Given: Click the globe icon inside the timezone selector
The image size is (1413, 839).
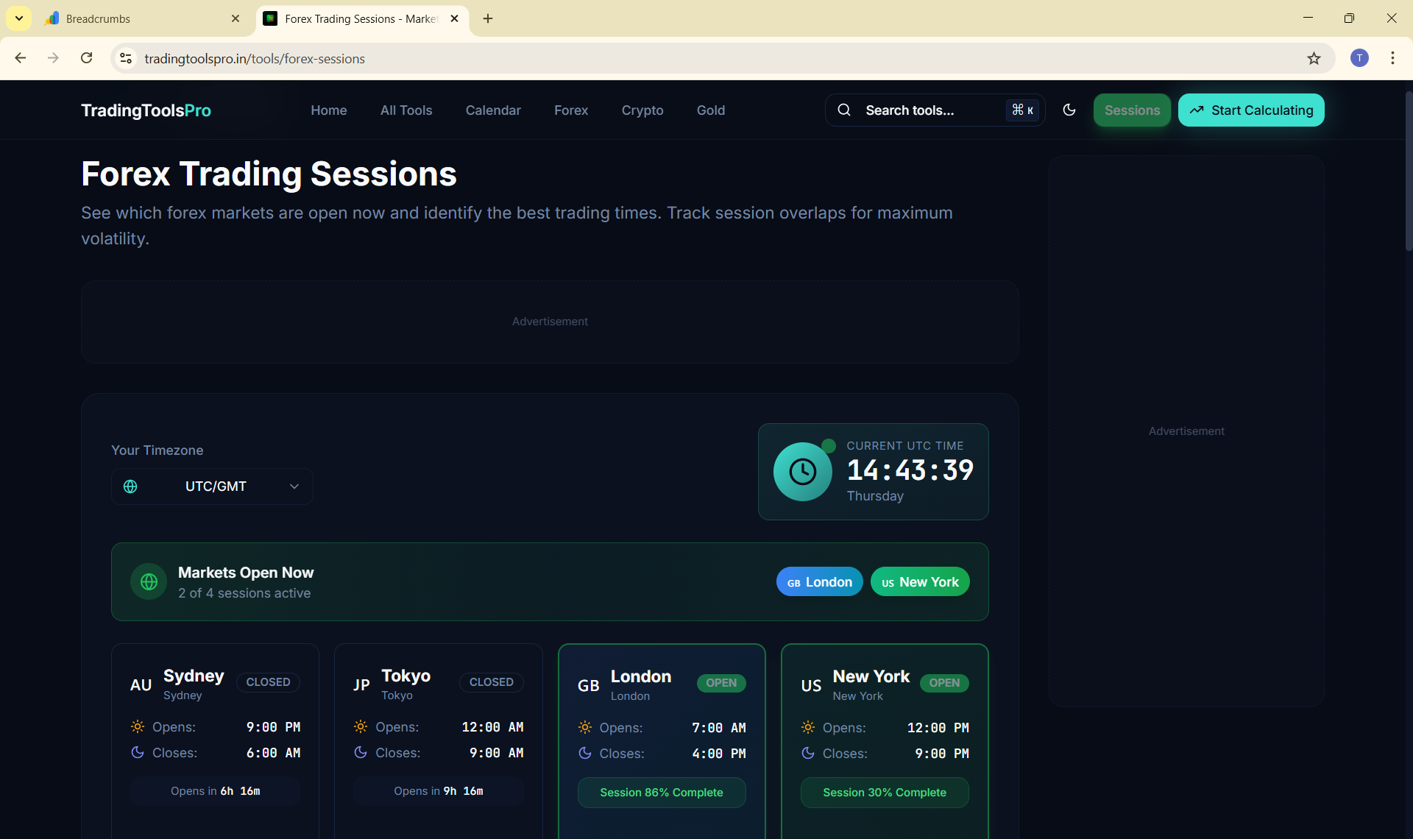Looking at the screenshot, I should (x=130, y=486).
